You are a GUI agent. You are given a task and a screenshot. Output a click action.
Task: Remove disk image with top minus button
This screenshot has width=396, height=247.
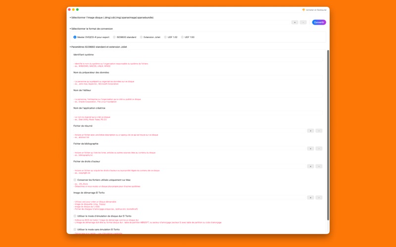pyautogui.click(x=303, y=22)
